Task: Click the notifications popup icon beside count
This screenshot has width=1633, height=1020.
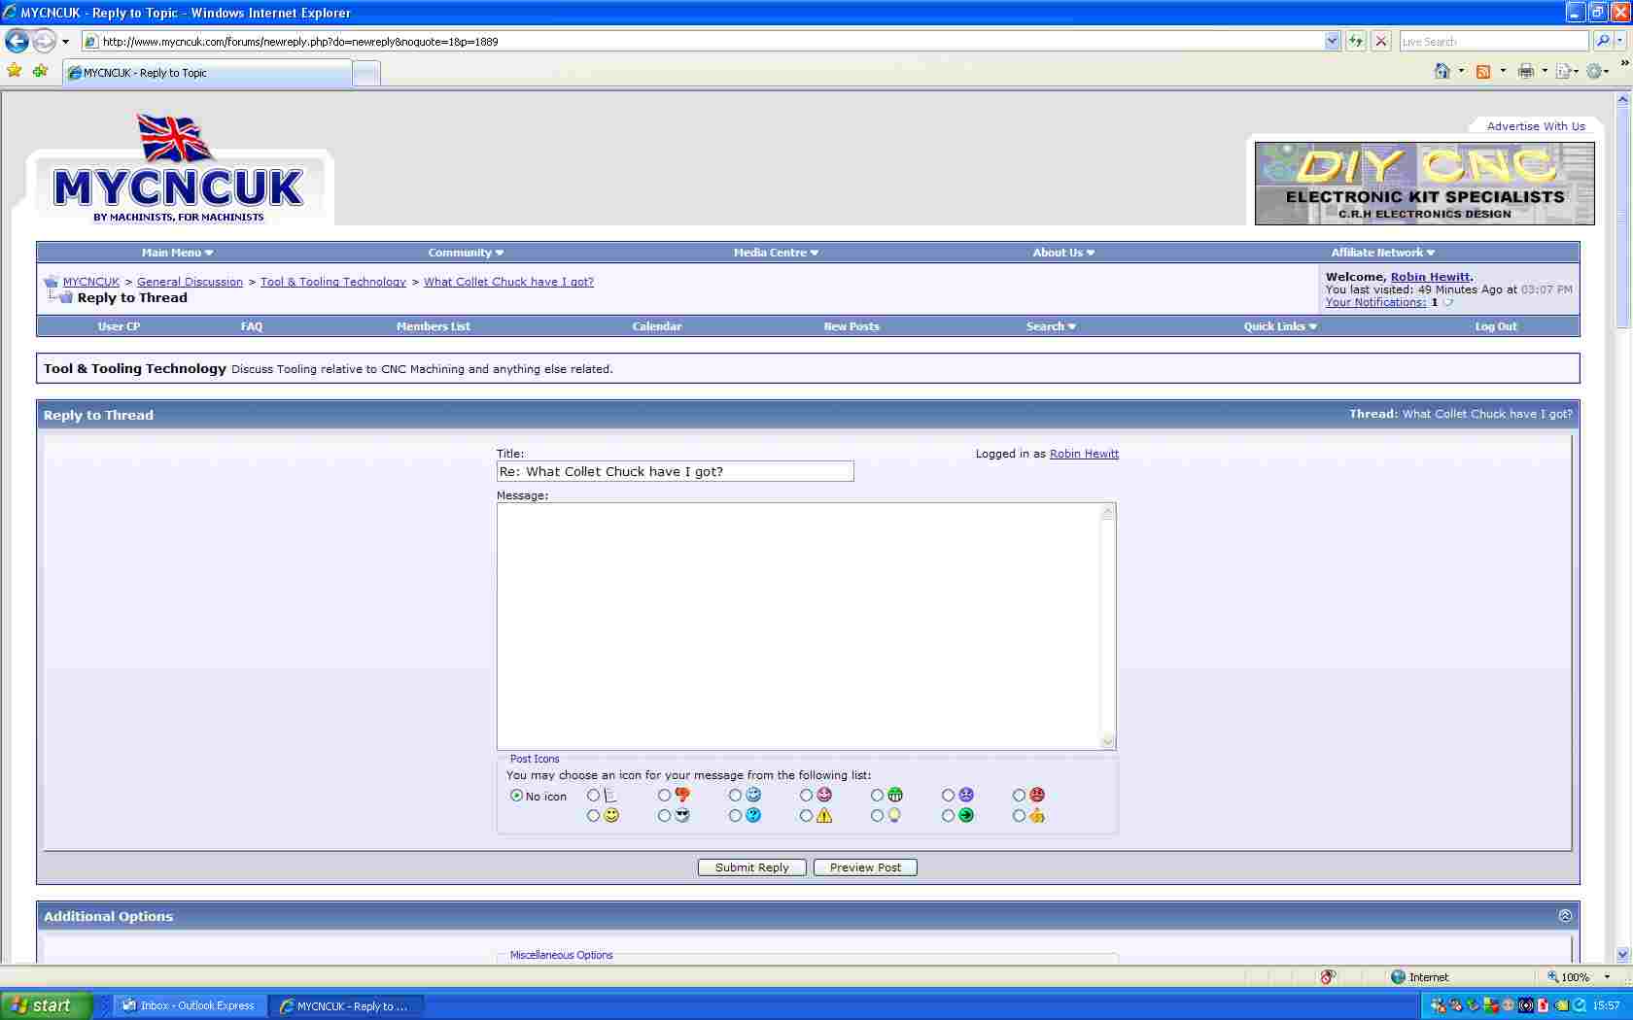Action: click(x=1447, y=303)
